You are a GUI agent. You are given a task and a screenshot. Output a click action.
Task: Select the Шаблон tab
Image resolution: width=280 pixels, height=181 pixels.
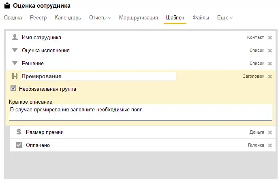point(175,18)
